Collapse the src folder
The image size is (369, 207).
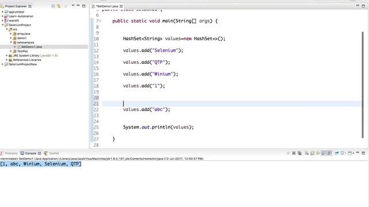(x=7, y=29)
